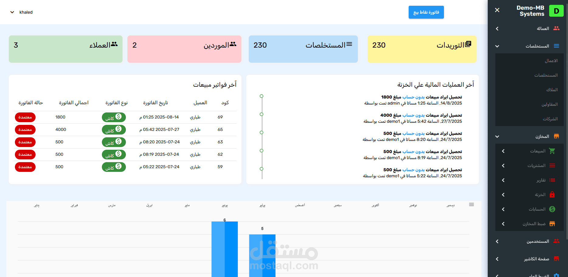Click كاش badge for invoice 62
This screenshot has width=568, height=277.
pyautogui.click(x=114, y=155)
